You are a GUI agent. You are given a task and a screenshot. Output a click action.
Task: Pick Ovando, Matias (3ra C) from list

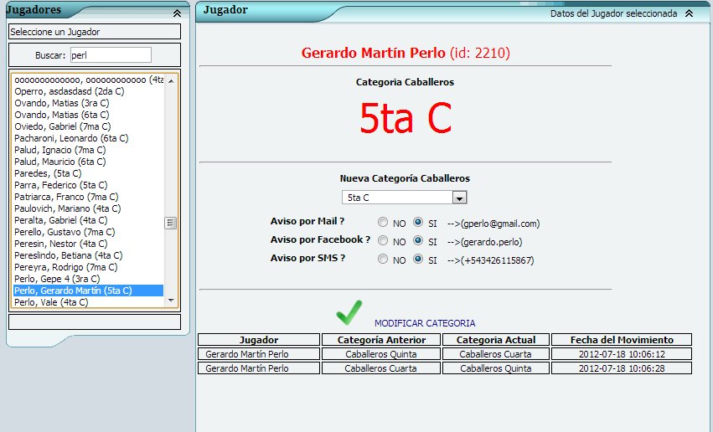click(x=62, y=103)
